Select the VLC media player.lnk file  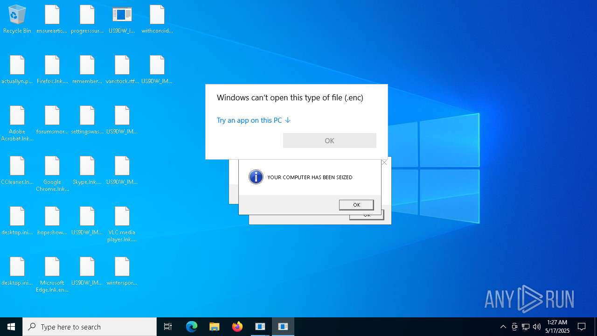(x=122, y=224)
